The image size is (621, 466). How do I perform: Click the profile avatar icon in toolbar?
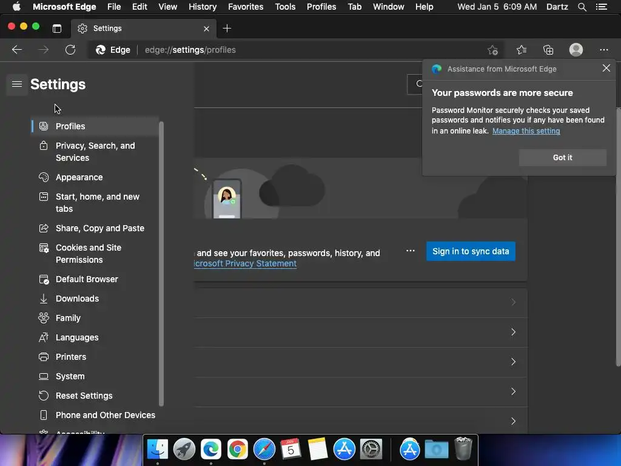(x=576, y=50)
